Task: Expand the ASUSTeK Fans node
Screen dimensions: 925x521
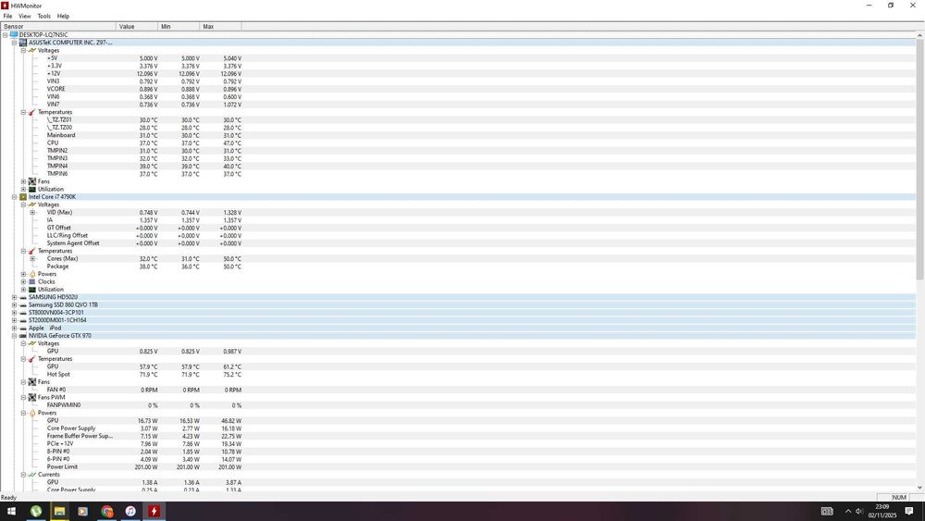Action: point(24,181)
